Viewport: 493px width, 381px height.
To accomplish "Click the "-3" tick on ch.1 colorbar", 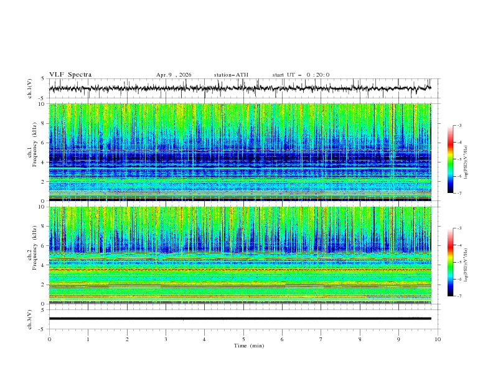I will tap(459, 126).
